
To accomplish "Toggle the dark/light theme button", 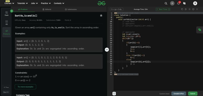I will (172, 3).
